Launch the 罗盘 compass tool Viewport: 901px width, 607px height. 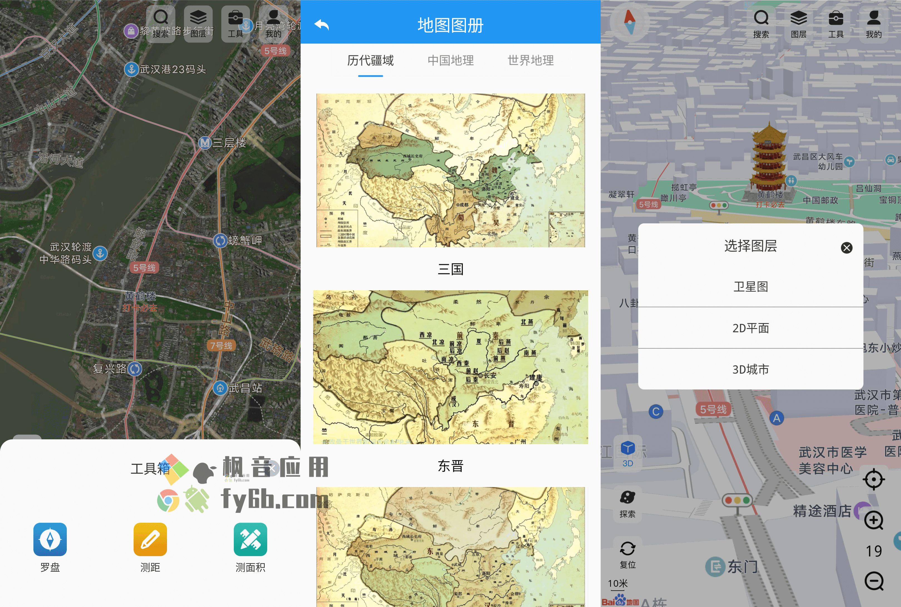pyautogui.click(x=50, y=547)
